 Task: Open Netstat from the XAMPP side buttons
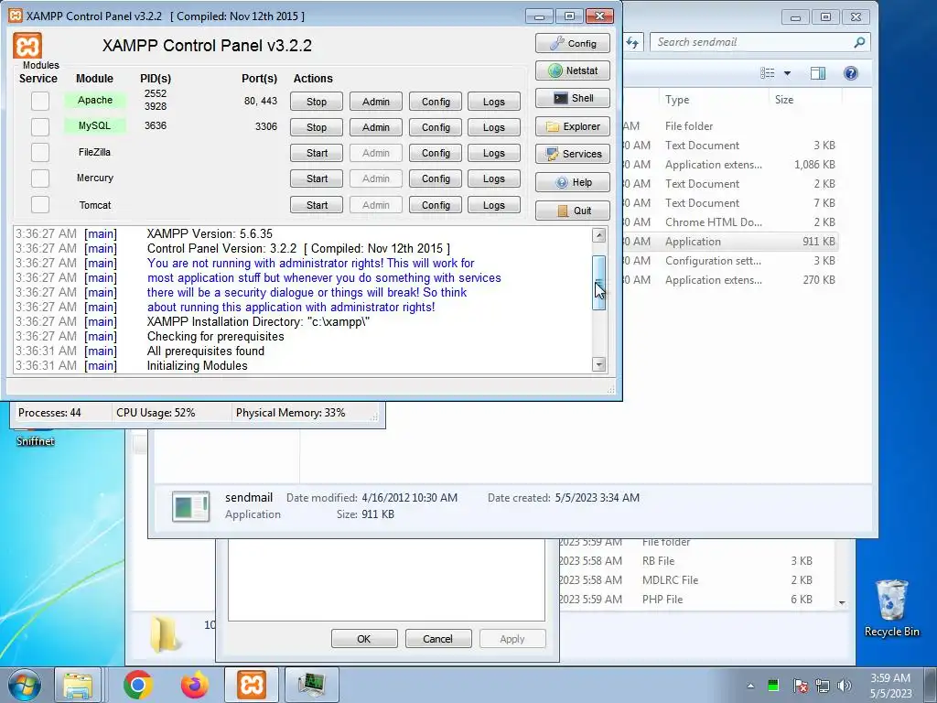tap(573, 70)
